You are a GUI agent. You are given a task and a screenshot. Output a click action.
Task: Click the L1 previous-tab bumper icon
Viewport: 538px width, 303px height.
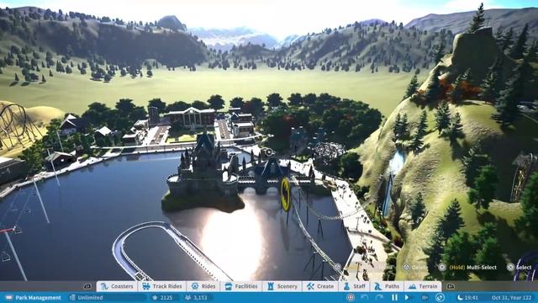pos(87,286)
